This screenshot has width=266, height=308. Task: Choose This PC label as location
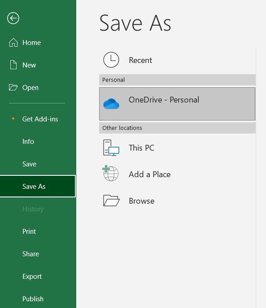[x=141, y=148]
